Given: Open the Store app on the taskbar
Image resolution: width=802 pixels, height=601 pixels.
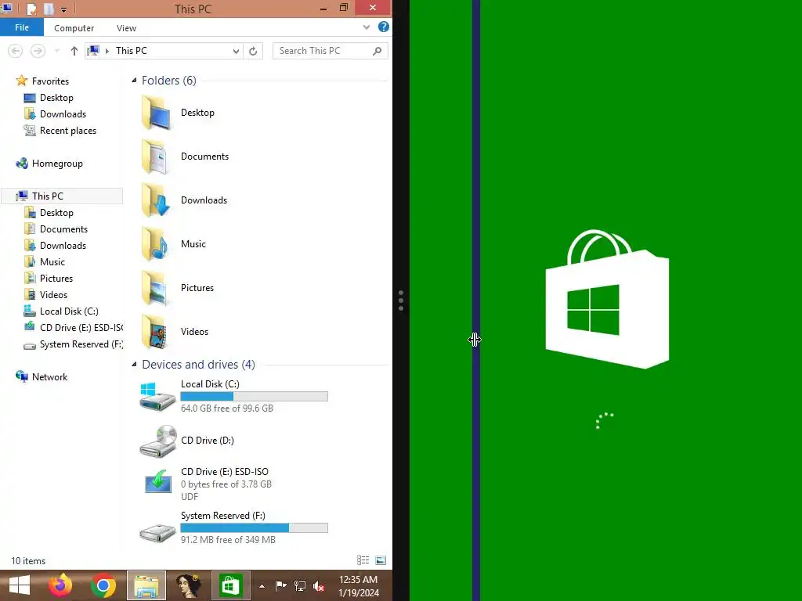Looking at the screenshot, I should 230,585.
